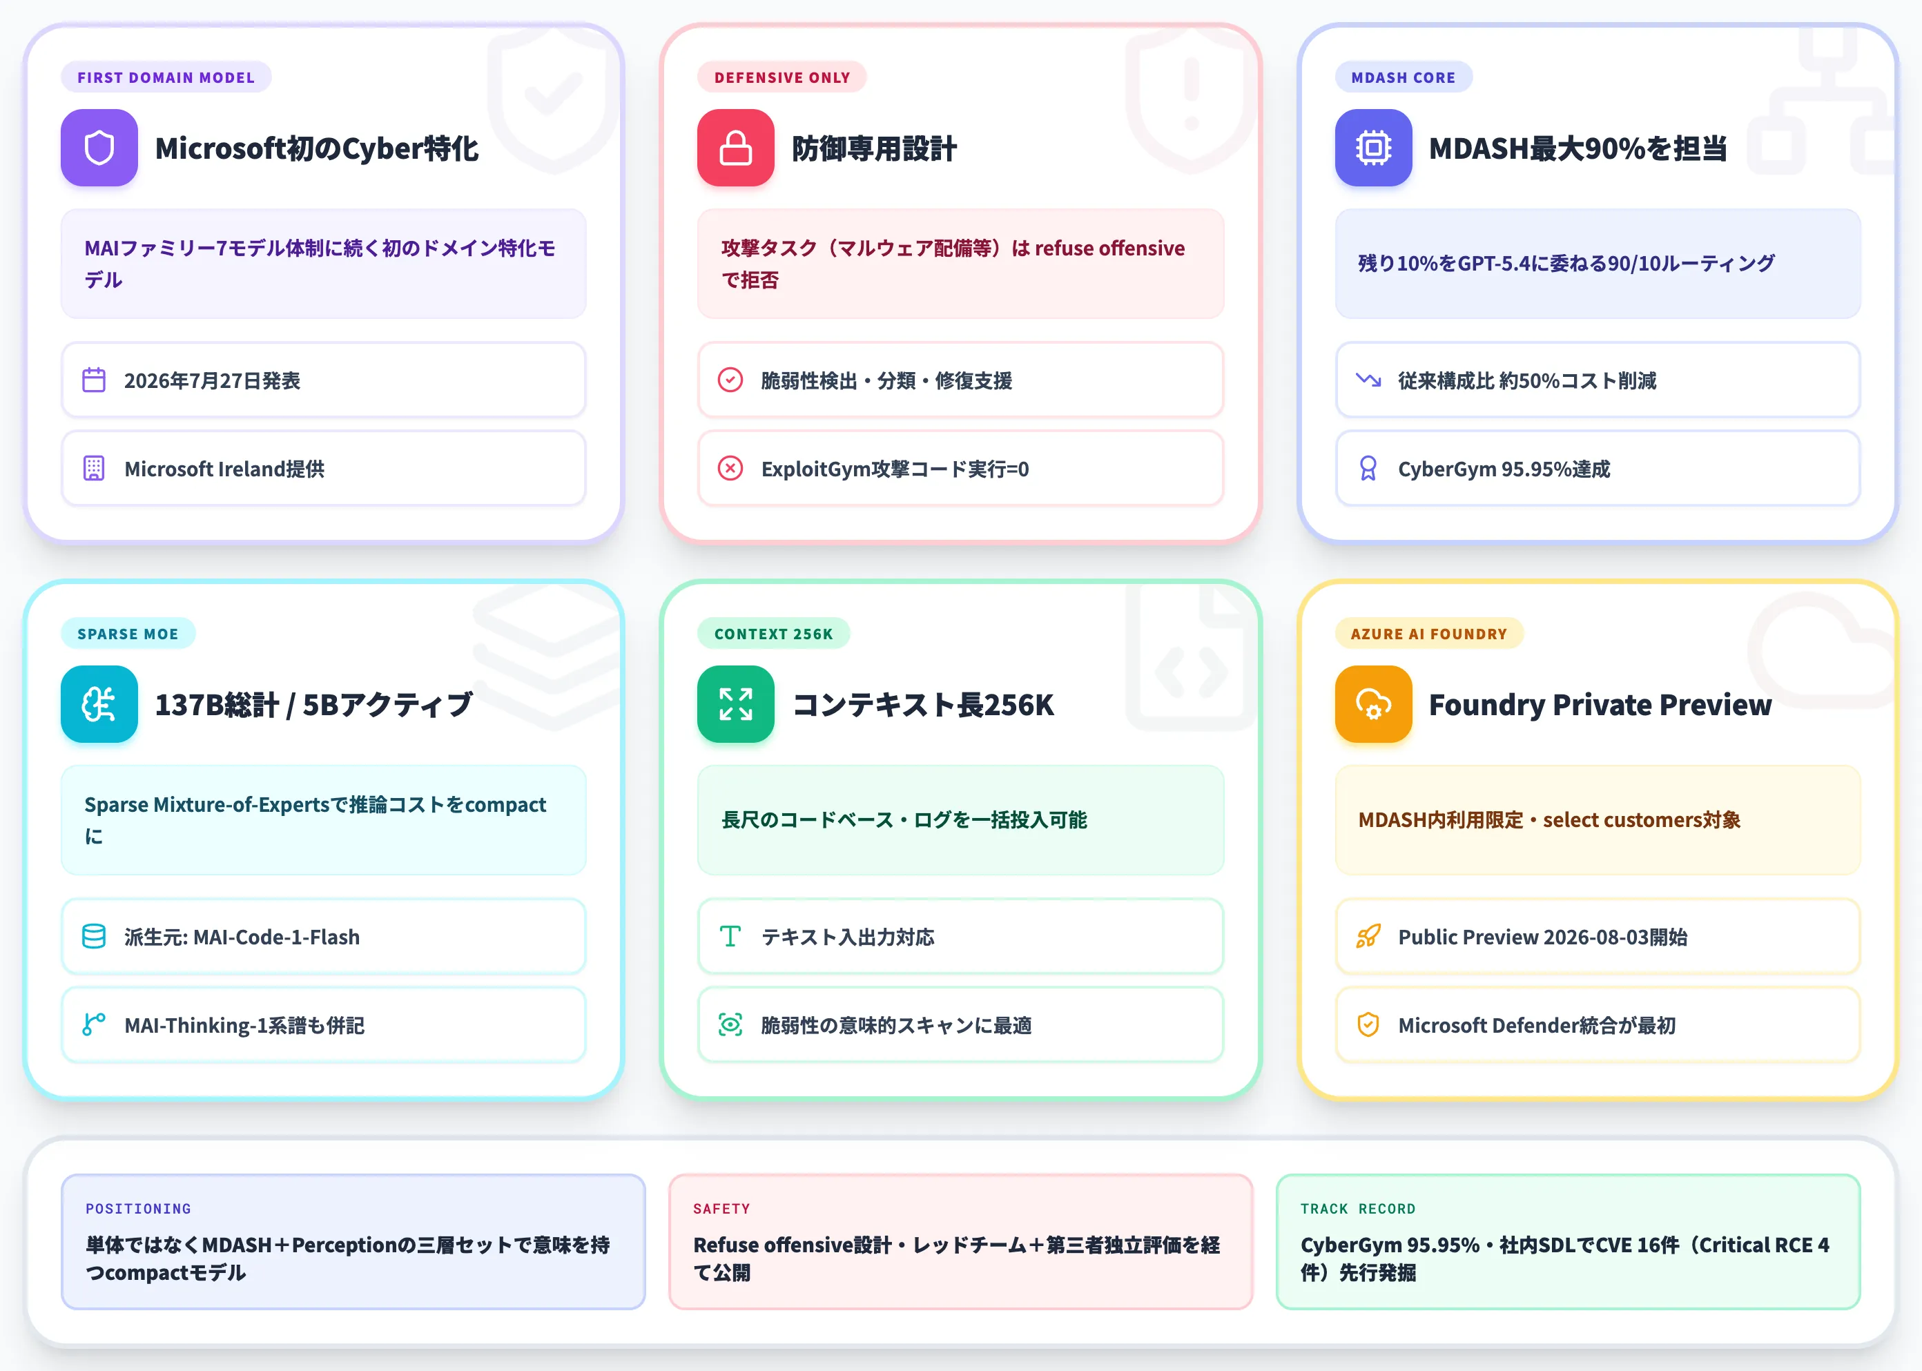Viewport: 1922px width, 1371px height.
Task: Click the POSITIONING label
Action: (139, 1208)
